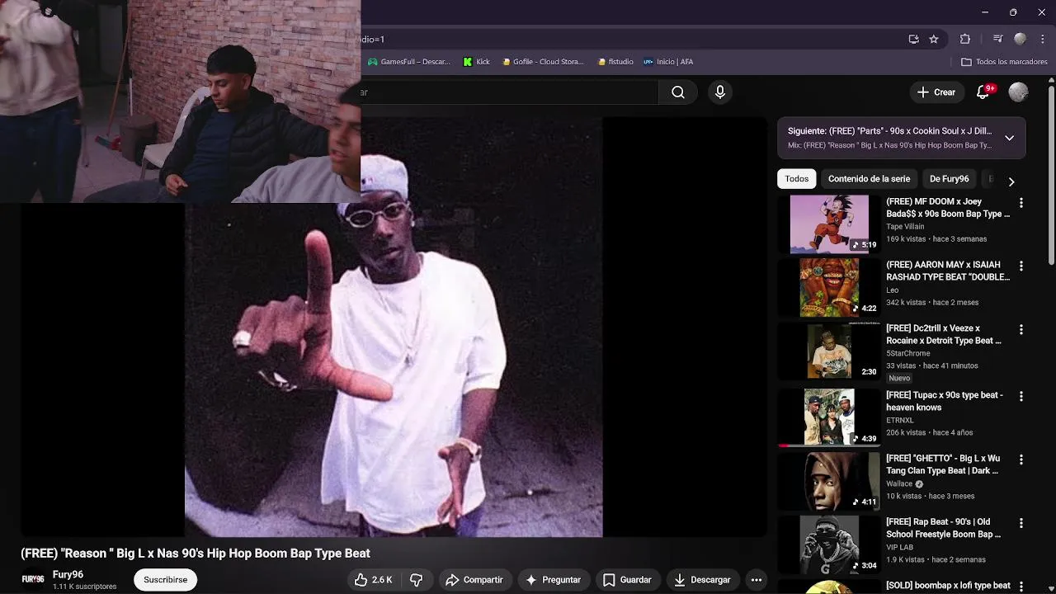Click the Compartir button
1056x594 pixels.
click(x=474, y=580)
